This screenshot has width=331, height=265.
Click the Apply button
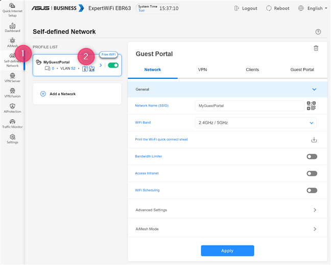pos(227,251)
